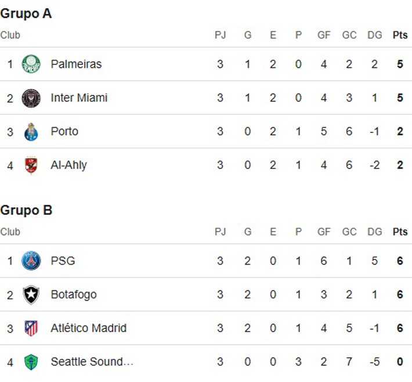Select the Porto team name
Screen dimensions: 412x382
(x=64, y=131)
